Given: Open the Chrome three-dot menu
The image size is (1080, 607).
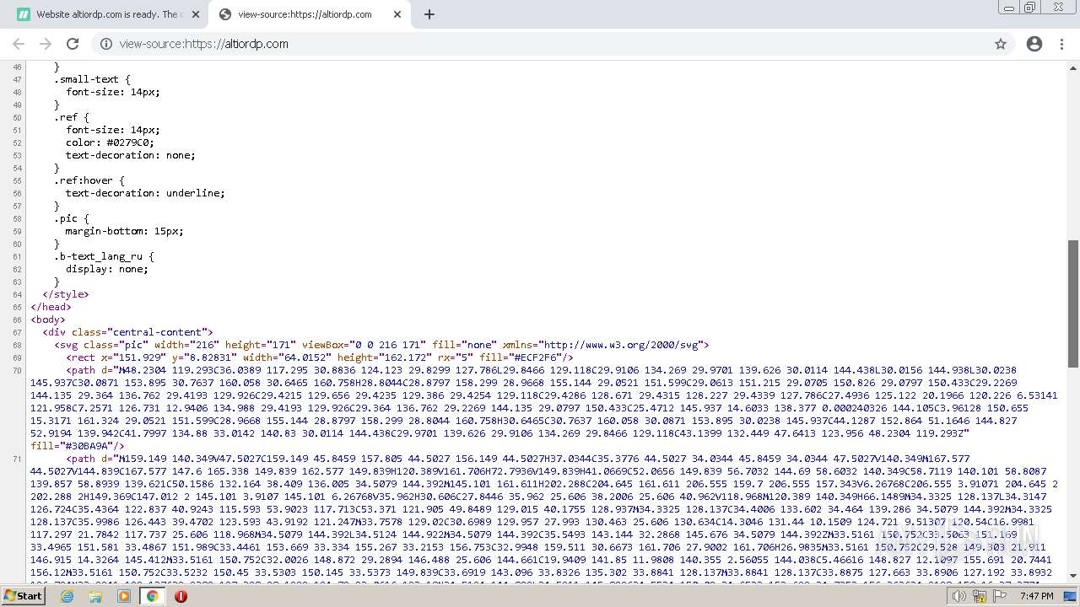Looking at the screenshot, I should 1061,44.
